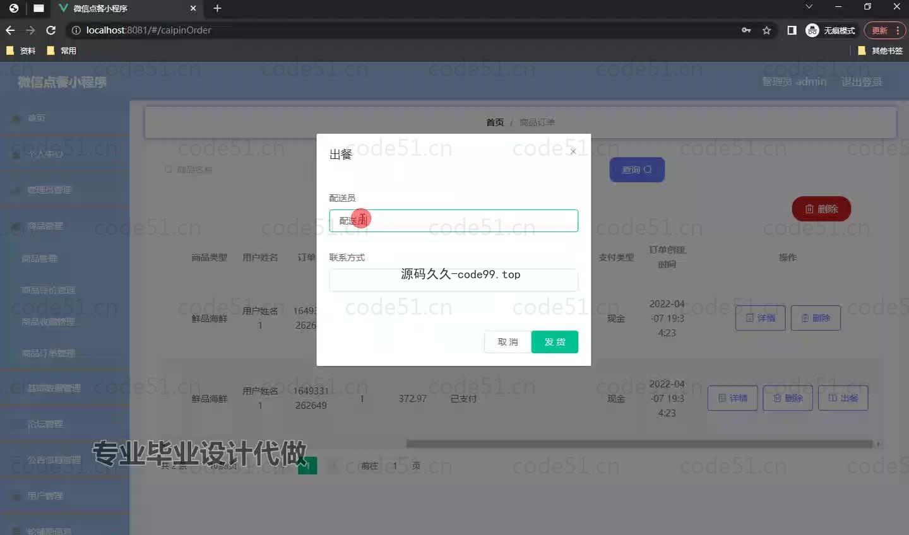Open the 资料 bookmarks folder

(x=21, y=50)
